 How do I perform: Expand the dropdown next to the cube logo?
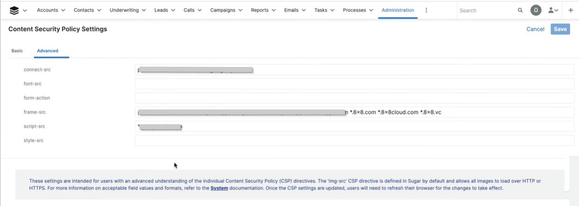25,10
